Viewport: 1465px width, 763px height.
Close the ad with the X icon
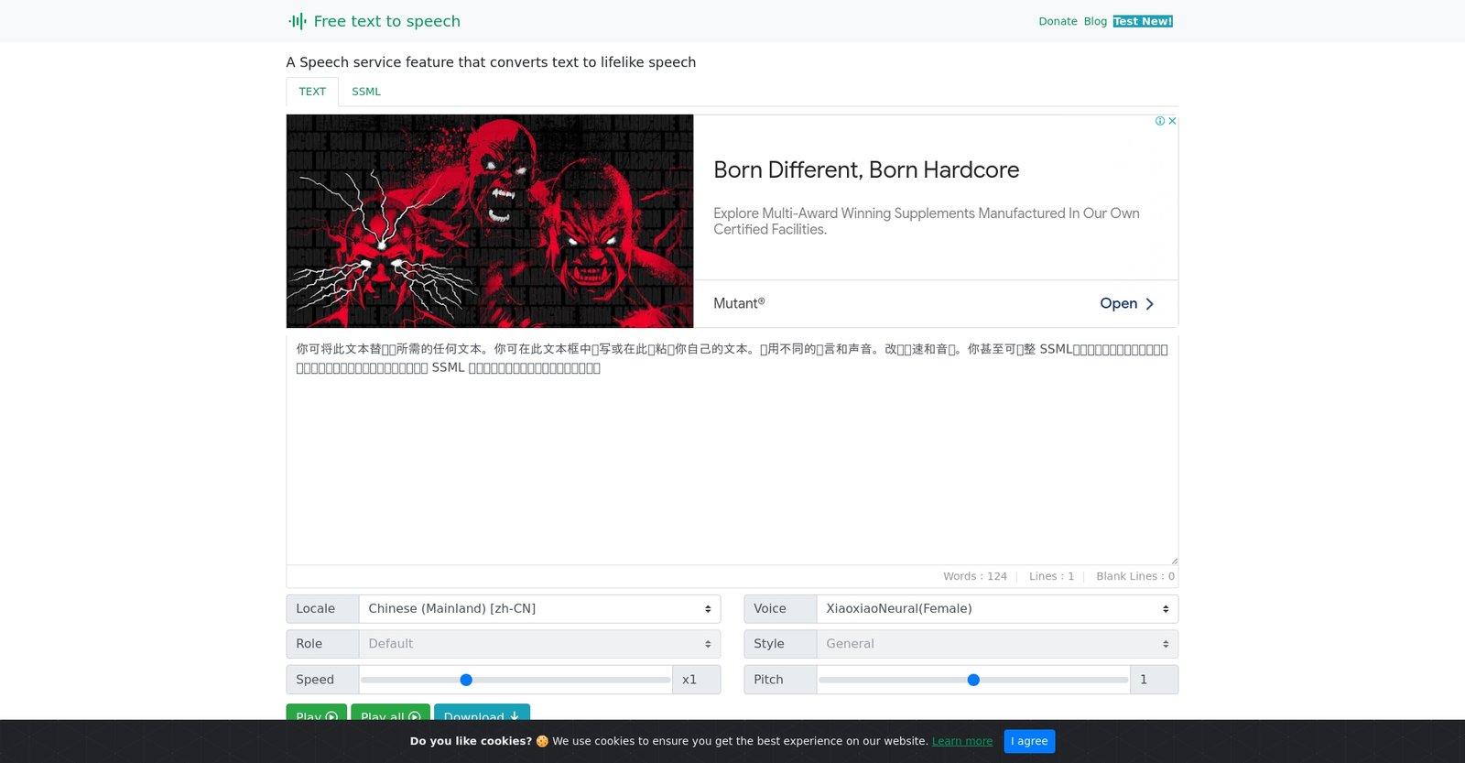1172,121
